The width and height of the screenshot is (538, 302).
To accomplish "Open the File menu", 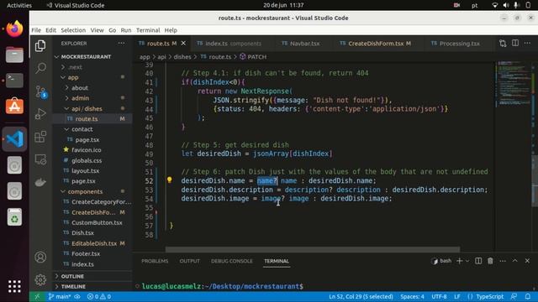I will pyautogui.click(x=36, y=30).
